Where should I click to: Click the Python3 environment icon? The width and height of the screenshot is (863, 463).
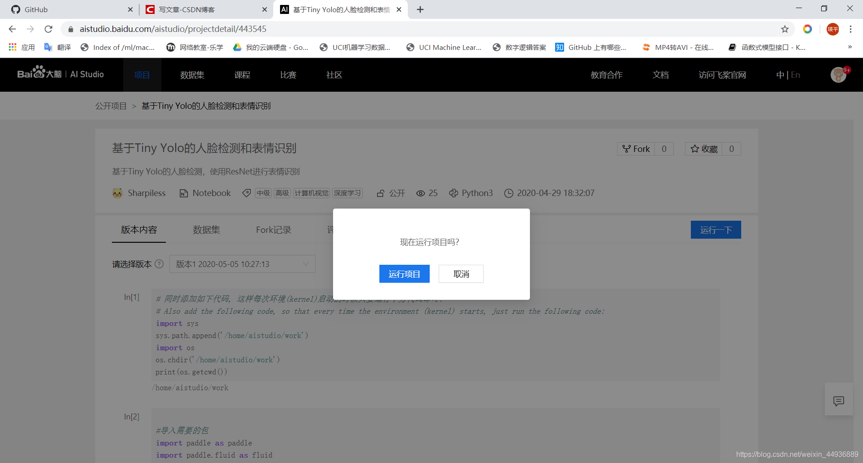point(454,193)
